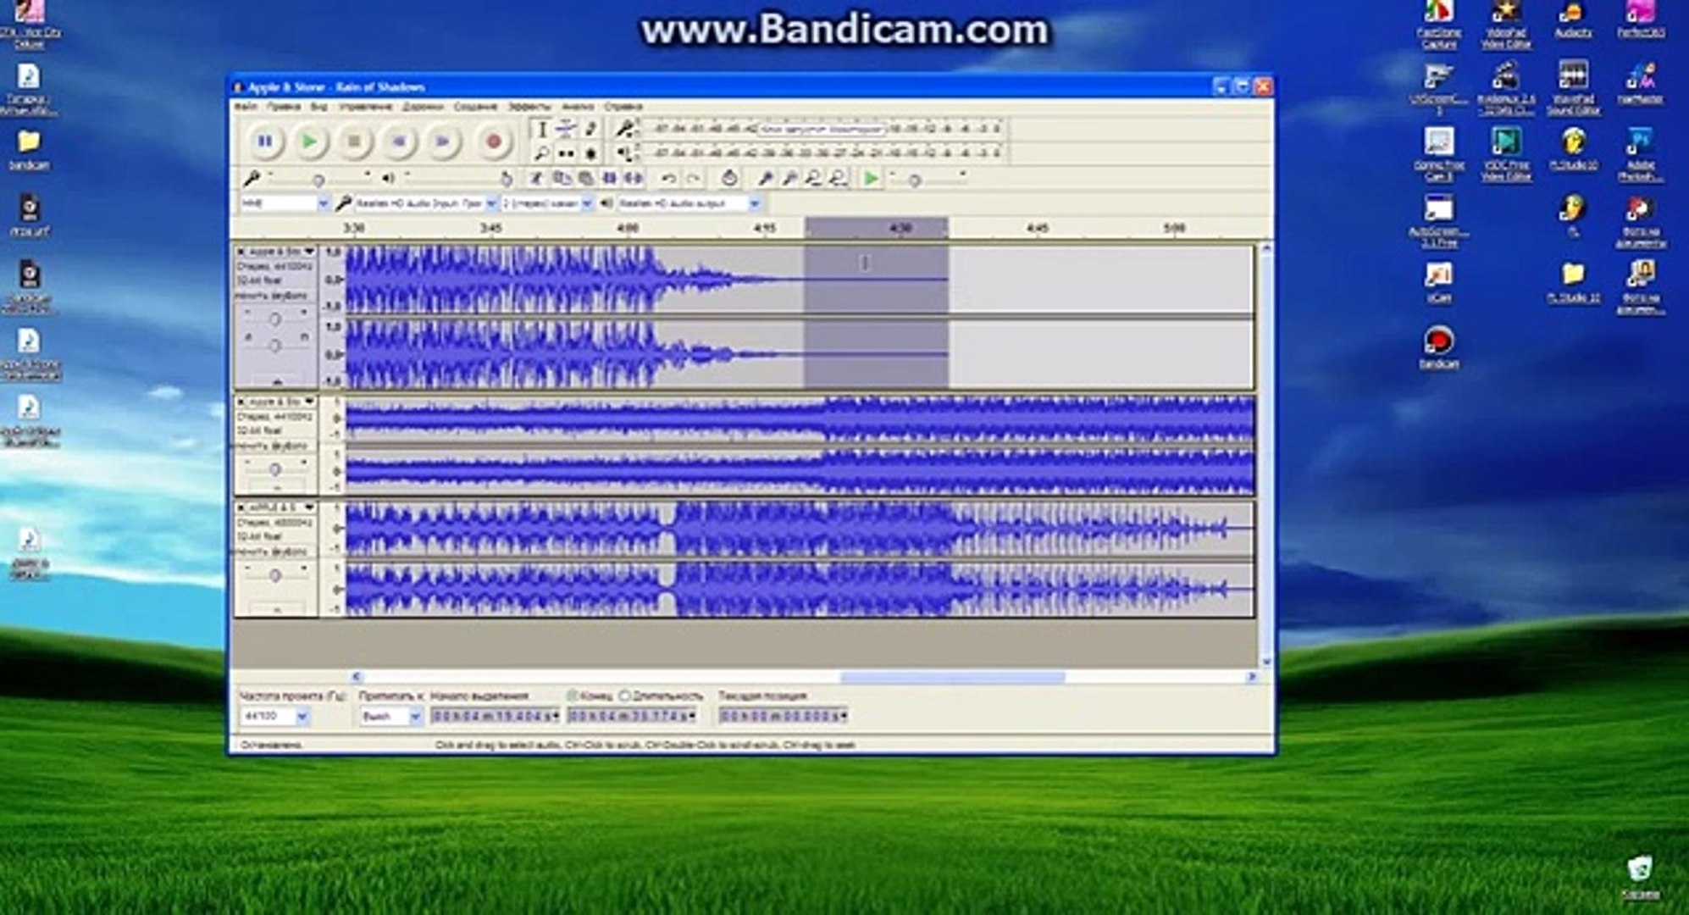The height and width of the screenshot is (915, 1689).
Task: Click the Play-at-speed green button
Action: pos(871,179)
